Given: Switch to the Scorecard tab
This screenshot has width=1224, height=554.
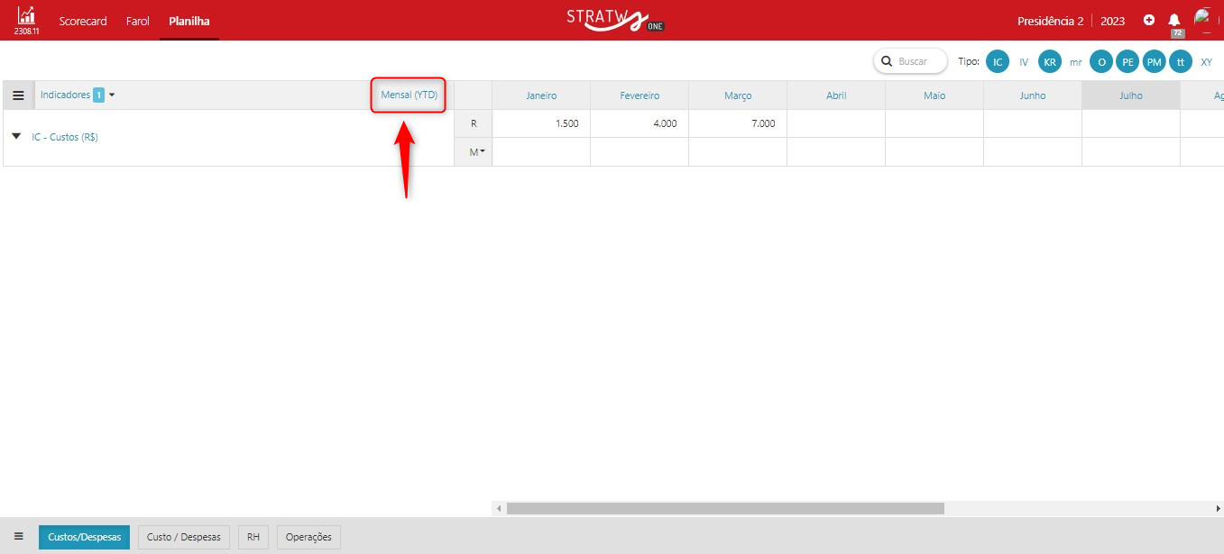Looking at the screenshot, I should click(83, 21).
